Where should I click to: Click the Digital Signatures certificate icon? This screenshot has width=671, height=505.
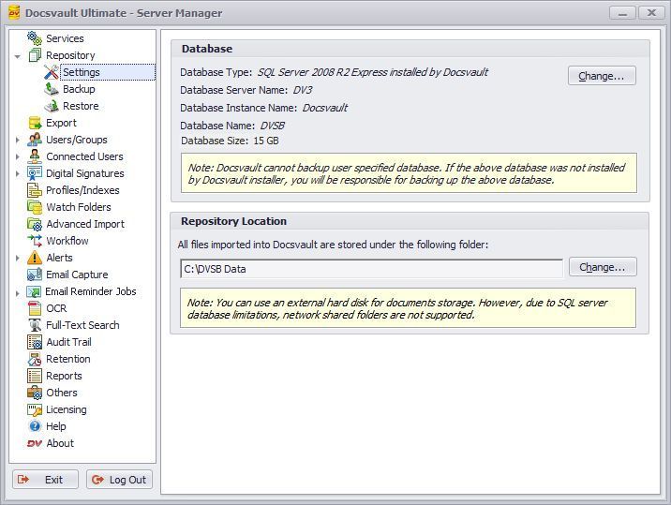(x=35, y=173)
